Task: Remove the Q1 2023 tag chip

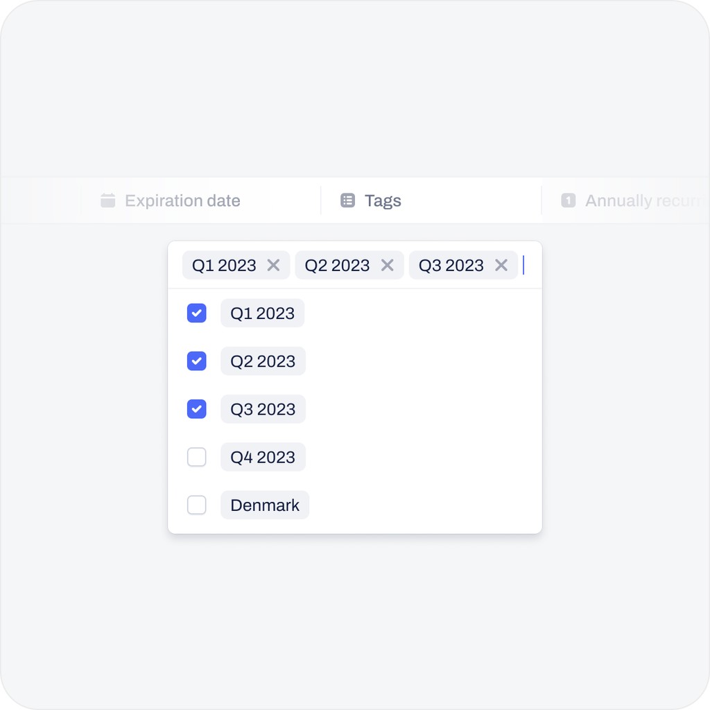Action: (x=274, y=265)
